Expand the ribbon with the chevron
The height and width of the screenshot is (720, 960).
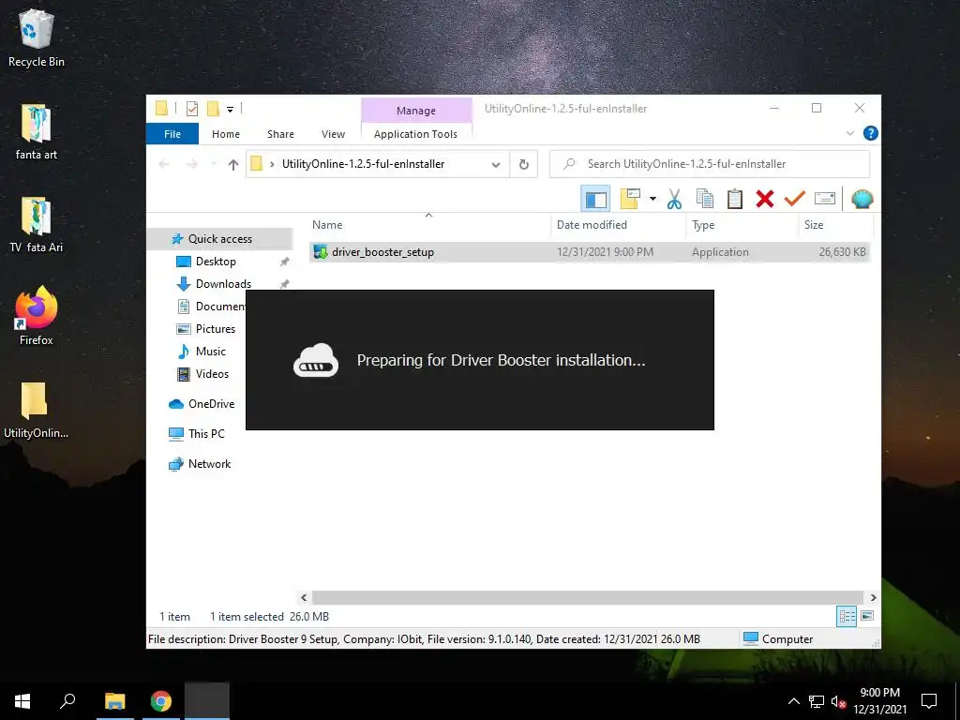pyautogui.click(x=849, y=133)
